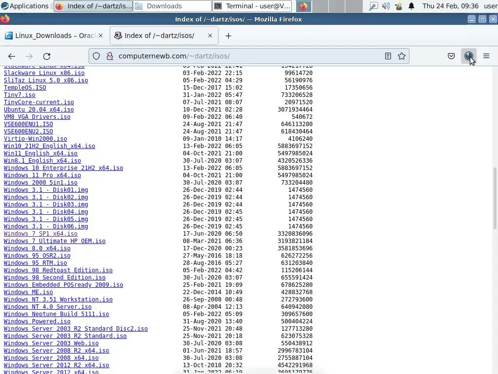Open the notifications bell icon
The width and height of the screenshot is (498, 374).
(411, 6)
